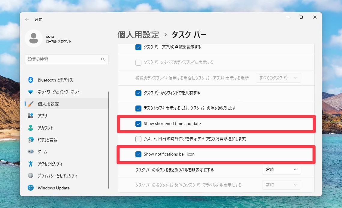Viewport: 342px width, 208px height.
Task: Disable Show shortened time and date
Action: point(138,123)
